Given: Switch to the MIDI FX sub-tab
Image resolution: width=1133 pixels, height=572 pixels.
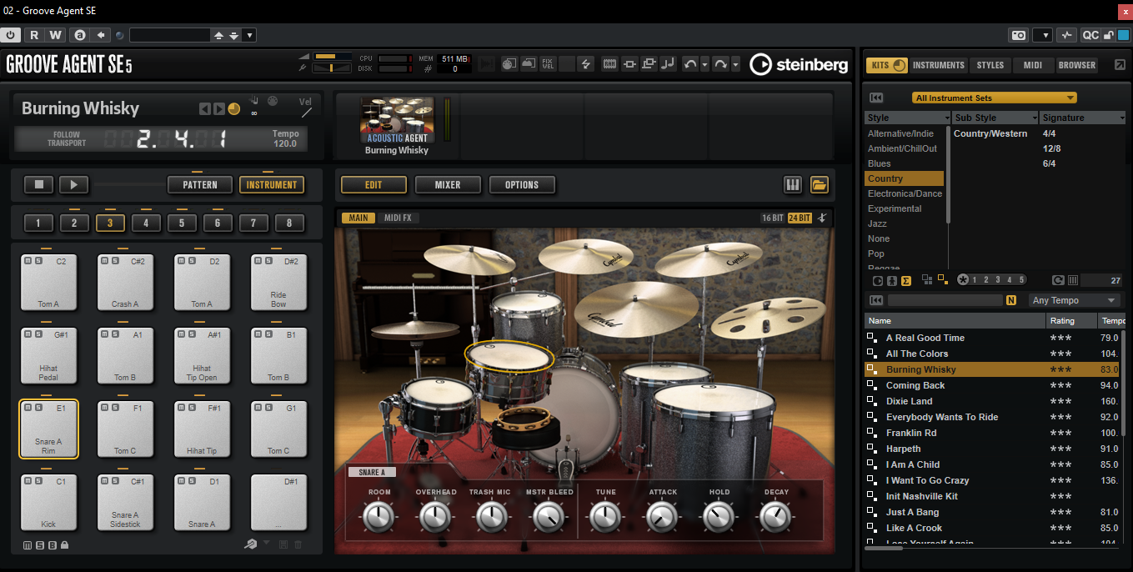Looking at the screenshot, I should coord(397,218).
